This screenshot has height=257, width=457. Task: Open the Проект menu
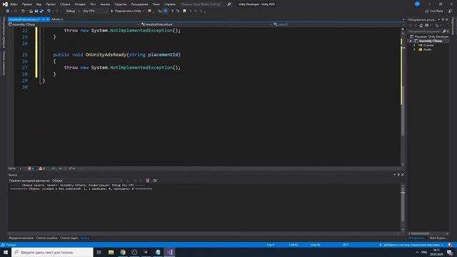(x=51, y=4)
